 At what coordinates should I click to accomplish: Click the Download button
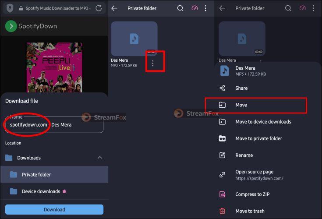54,209
